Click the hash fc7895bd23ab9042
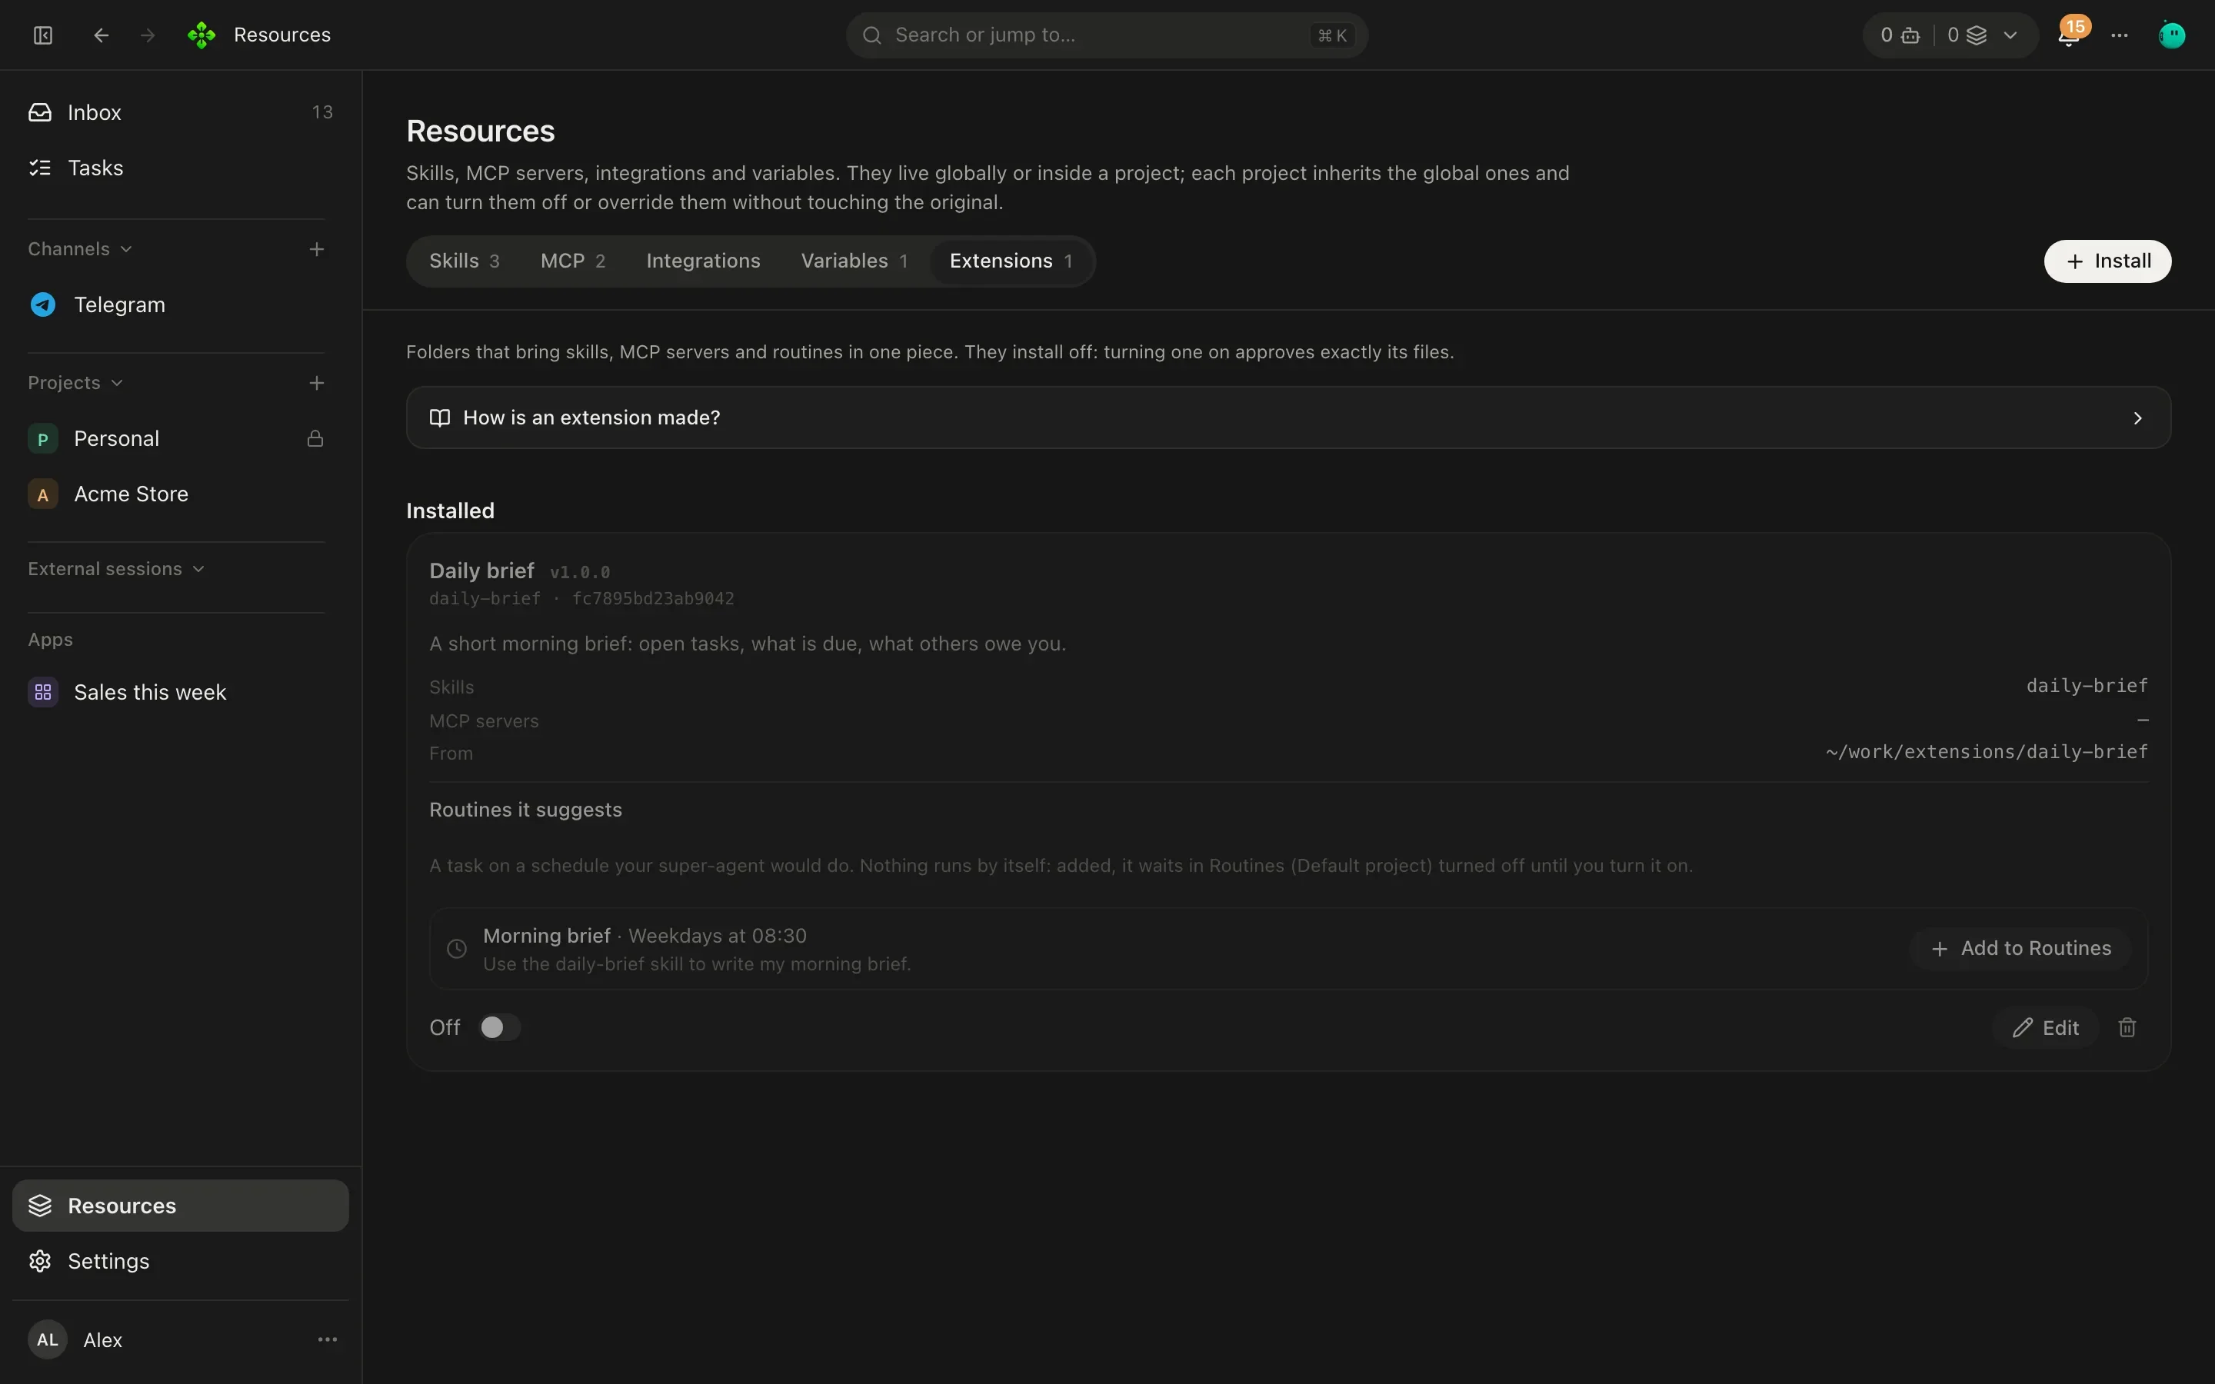 click(653, 599)
